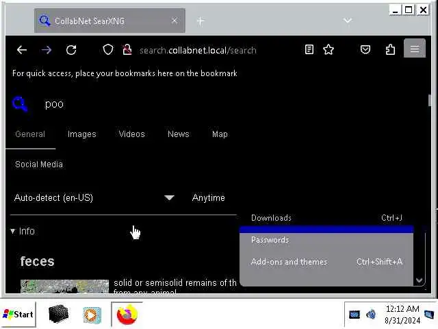
Task: Select the description text "solid or semisolid remains"
Action: point(166,283)
